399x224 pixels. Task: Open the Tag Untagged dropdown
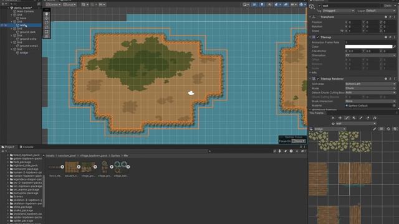point(338,11)
